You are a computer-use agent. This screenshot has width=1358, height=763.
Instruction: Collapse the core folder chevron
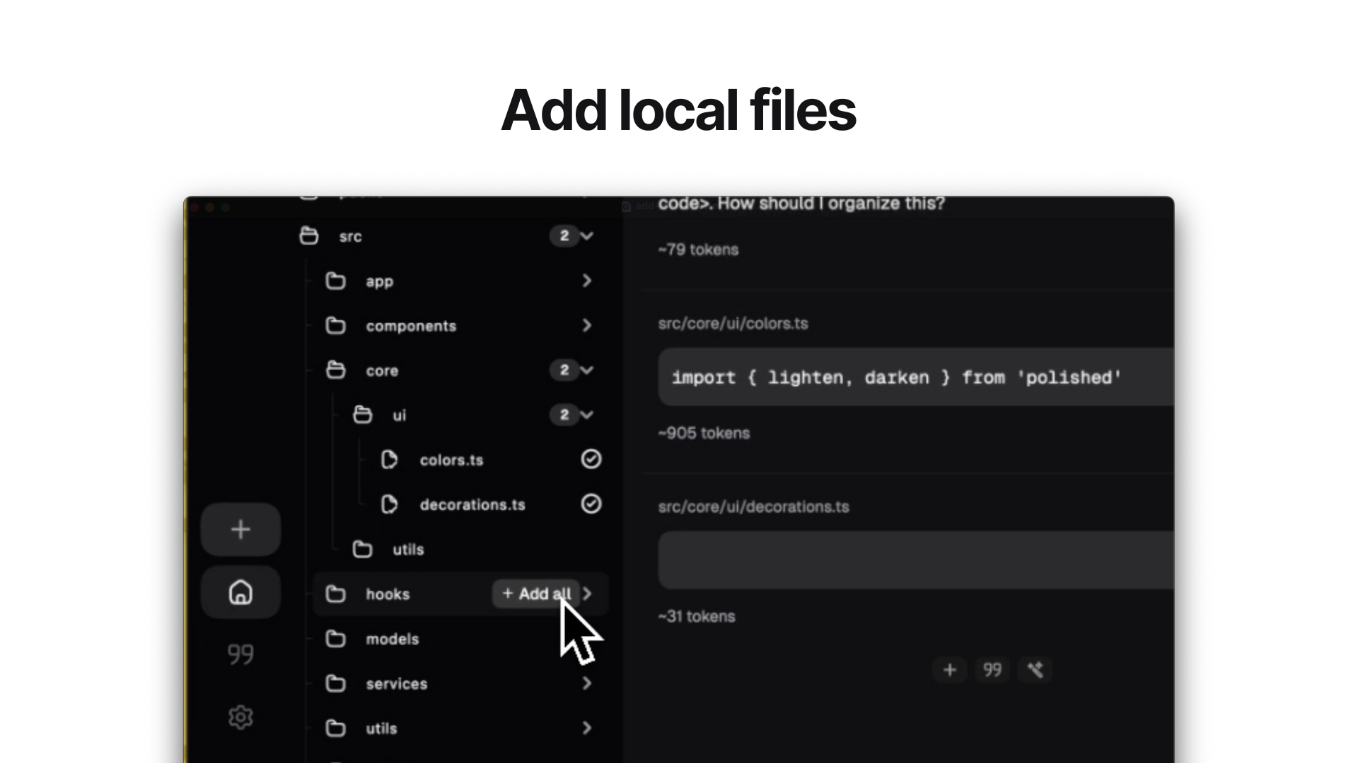pyautogui.click(x=587, y=370)
